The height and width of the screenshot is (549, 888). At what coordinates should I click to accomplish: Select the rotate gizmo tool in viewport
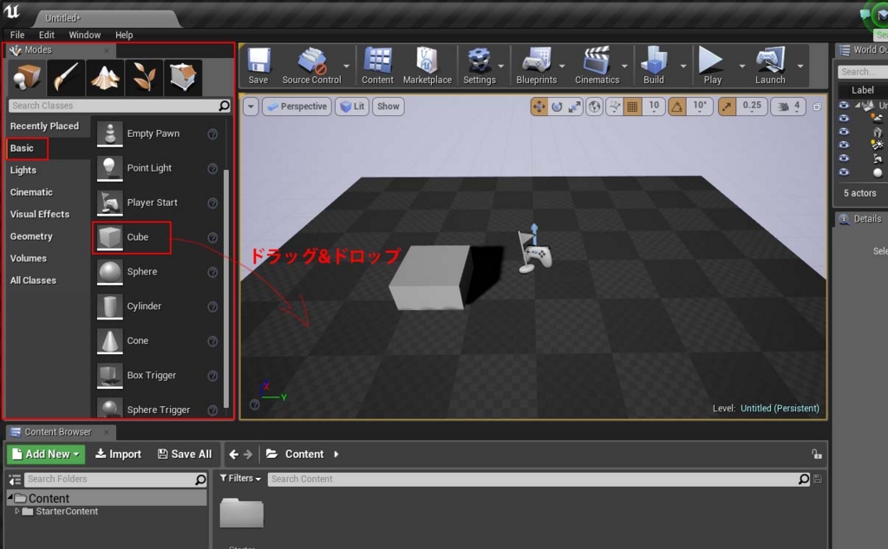[558, 107]
